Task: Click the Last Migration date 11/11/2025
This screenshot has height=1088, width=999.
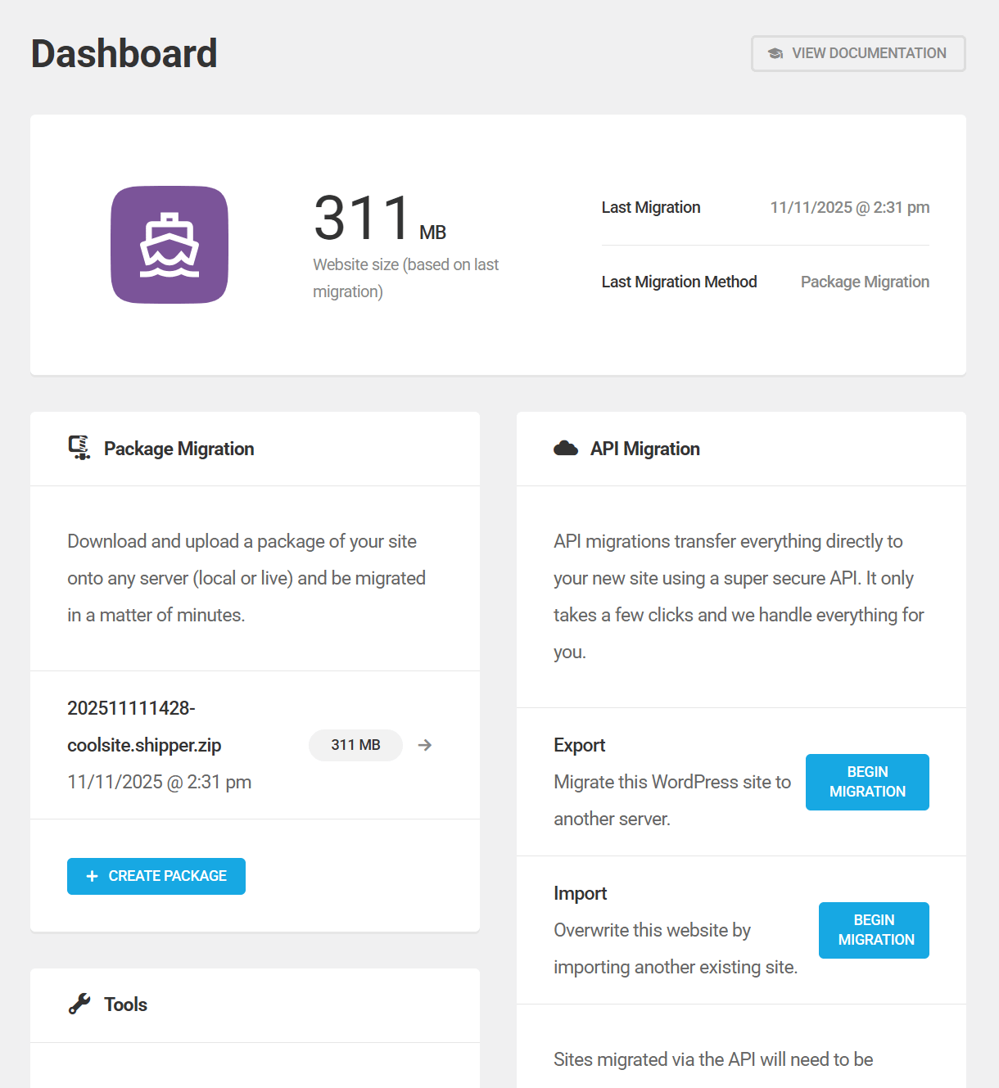Action: click(x=849, y=207)
